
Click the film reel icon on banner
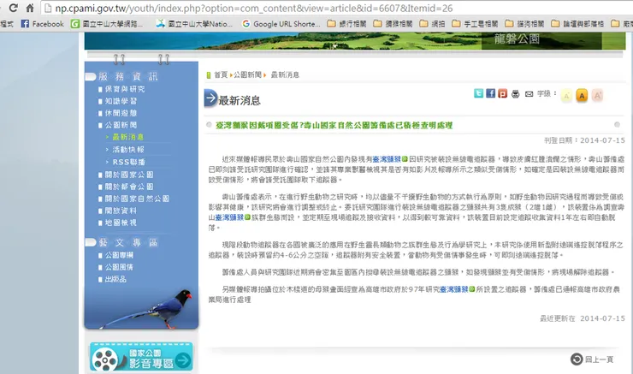[104, 359]
